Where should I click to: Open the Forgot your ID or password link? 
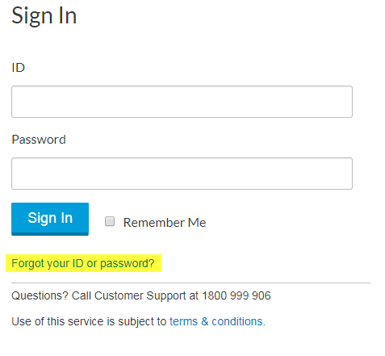point(83,263)
